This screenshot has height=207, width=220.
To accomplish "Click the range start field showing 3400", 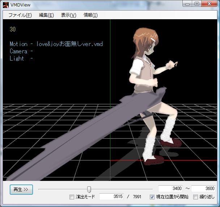I will (170, 189).
